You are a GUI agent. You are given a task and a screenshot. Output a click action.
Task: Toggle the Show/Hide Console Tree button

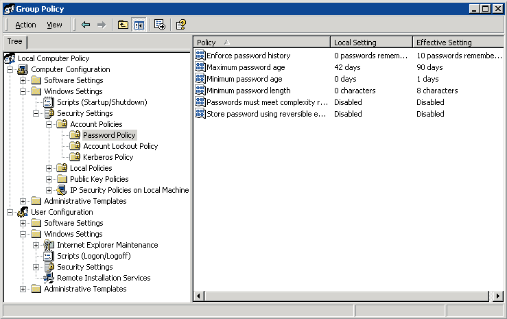(139, 25)
